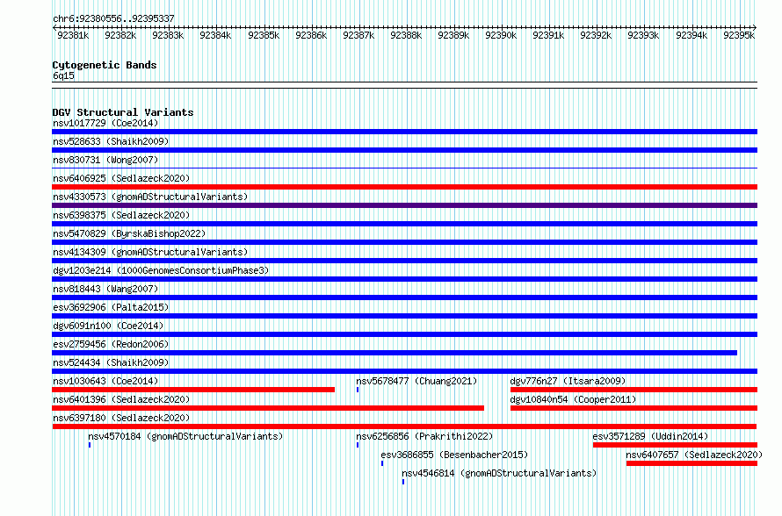Open the nsv5470829 (ByrskaBishop2022) label
The image size is (782, 516).
(x=129, y=233)
